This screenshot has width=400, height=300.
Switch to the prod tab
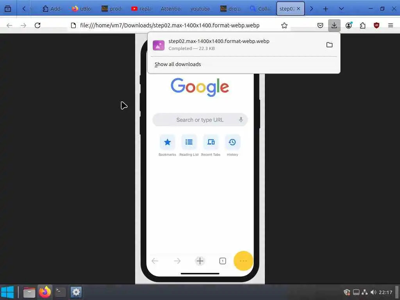coord(111,9)
